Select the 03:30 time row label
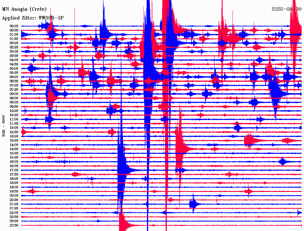 click(14, 56)
